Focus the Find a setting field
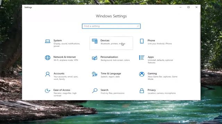Viewport: 222px width, 124px height. coord(111,26)
